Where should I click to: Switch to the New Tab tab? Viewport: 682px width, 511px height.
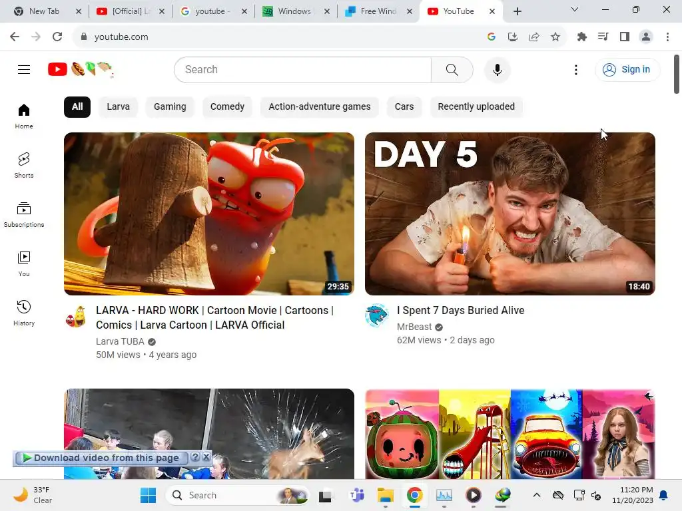point(44,11)
